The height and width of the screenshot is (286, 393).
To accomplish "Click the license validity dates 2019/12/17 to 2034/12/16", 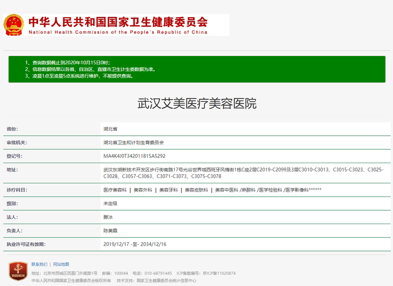I will click(134, 244).
